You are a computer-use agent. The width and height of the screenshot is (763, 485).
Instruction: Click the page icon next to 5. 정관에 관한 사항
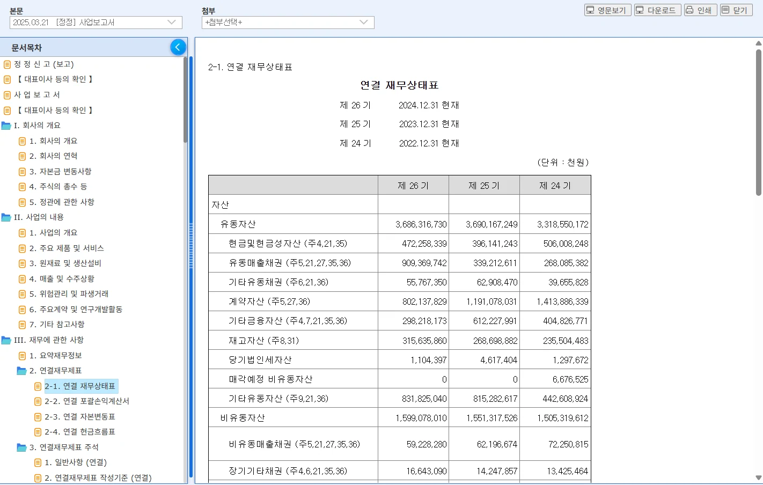(x=22, y=202)
